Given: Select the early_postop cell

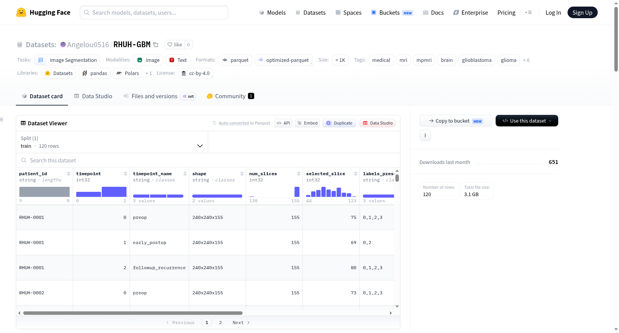Looking at the screenshot, I should (x=159, y=242).
